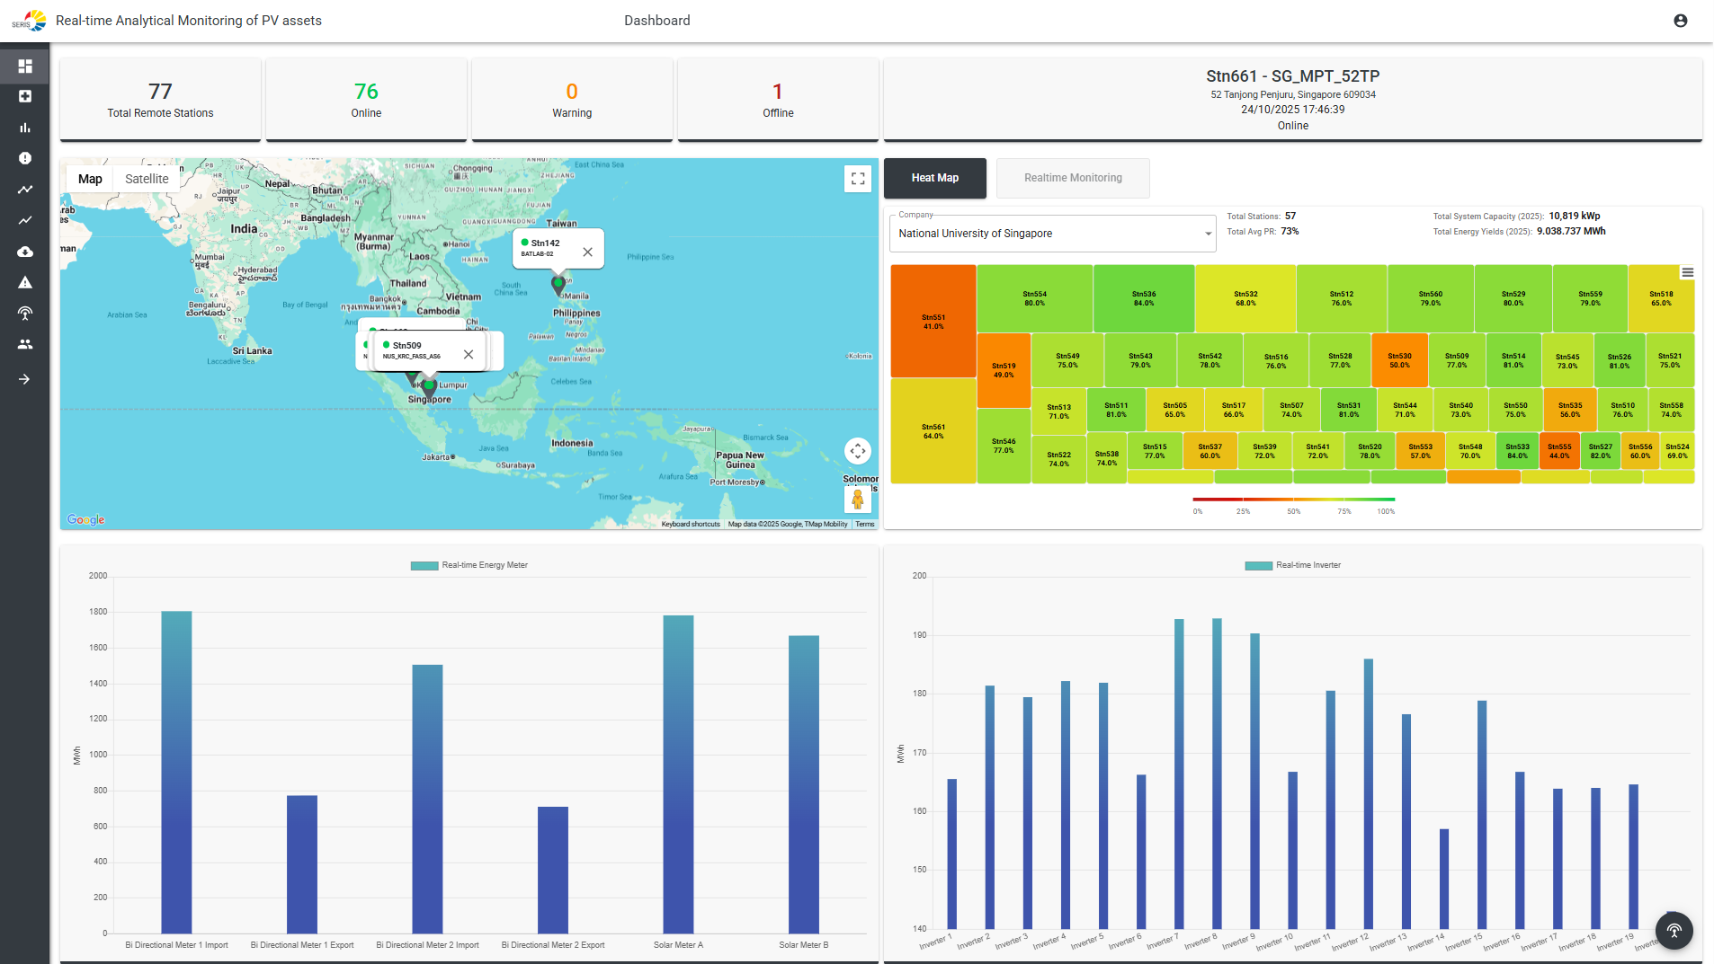Open map camera controls button
Screen dimensions: 1714x964
click(x=857, y=451)
